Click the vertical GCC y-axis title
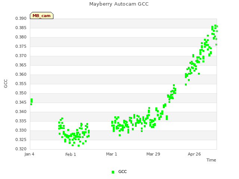Screen dimensions: 239x179 [6, 84]
